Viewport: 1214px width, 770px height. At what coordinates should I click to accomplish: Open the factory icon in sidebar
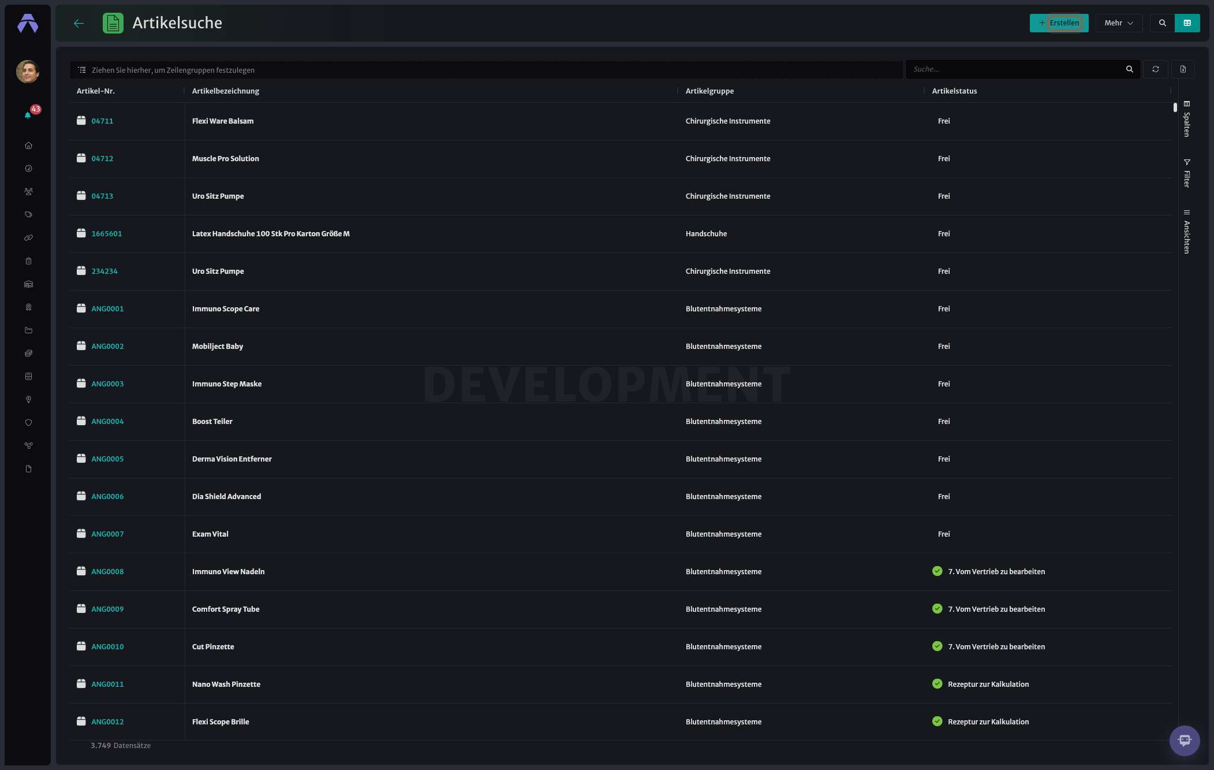(x=28, y=330)
